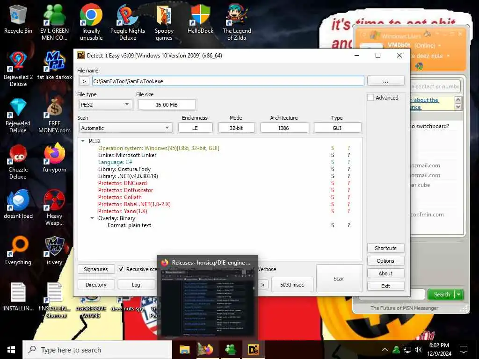This screenshot has height=359, width=479.
Task: Open the Firefox icon labeled furryporn
Action: pos(54,158)
